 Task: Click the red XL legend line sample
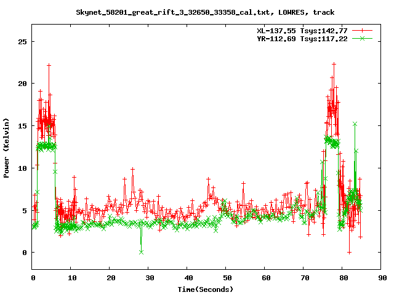click(362, 31)
